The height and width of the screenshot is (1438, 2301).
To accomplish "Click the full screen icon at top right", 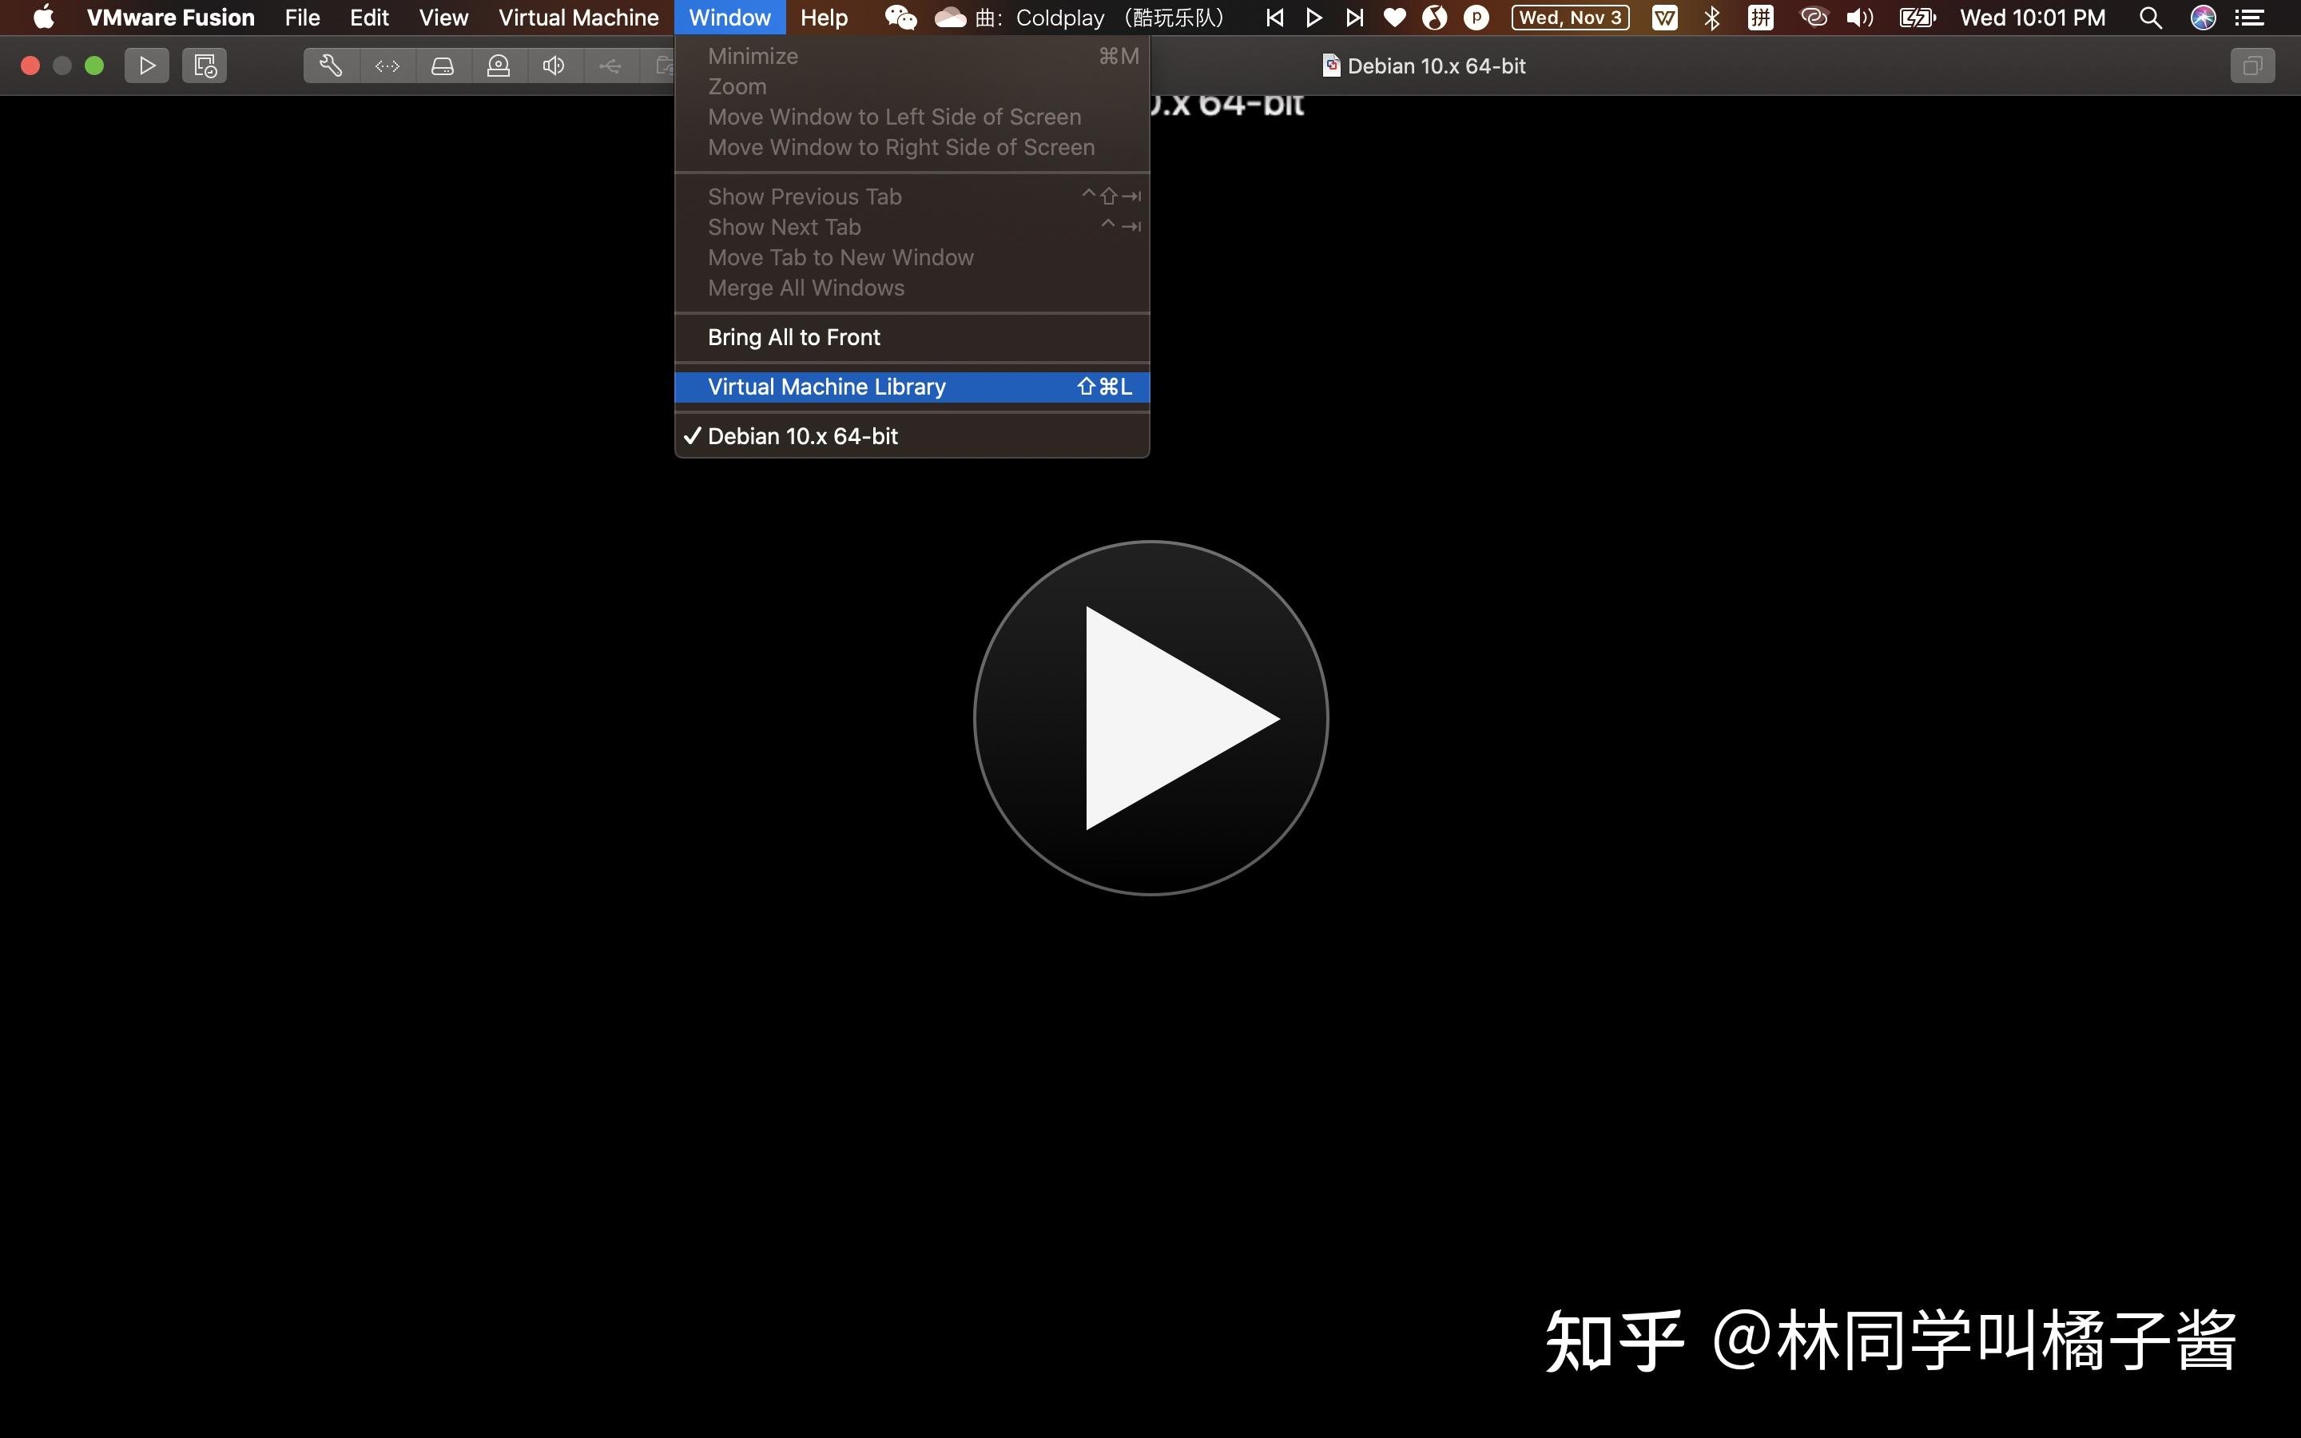I will (x=2252, y=66).
